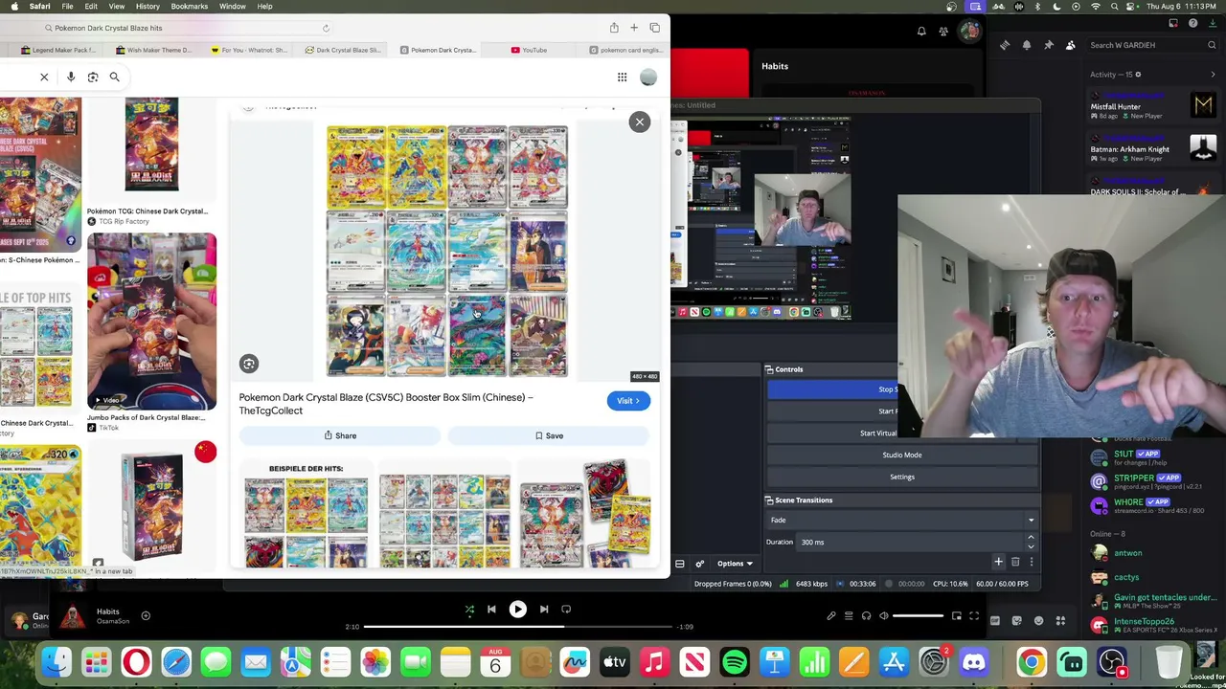Open the 'Beispiele der Hits' related image
The width and height of the screenshot is (1226, 689).
point(306,515)
